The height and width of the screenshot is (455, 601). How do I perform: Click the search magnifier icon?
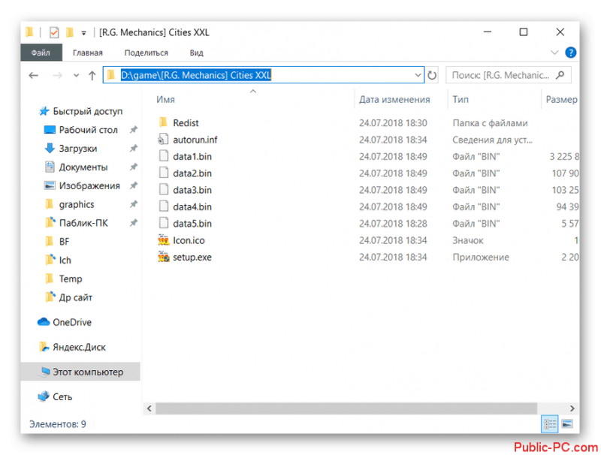(560, 75)
